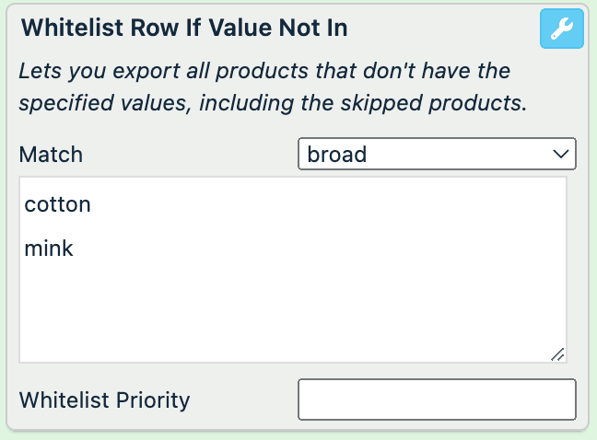
Task: Place cursor on the 'mink' line
Action: [49, 248]
